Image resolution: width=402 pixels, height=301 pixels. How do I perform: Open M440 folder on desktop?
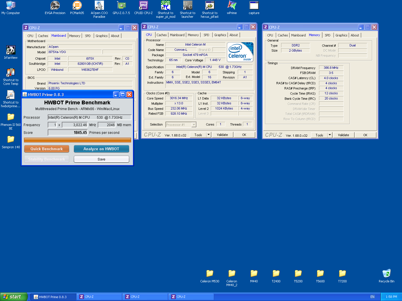point(254,276)
